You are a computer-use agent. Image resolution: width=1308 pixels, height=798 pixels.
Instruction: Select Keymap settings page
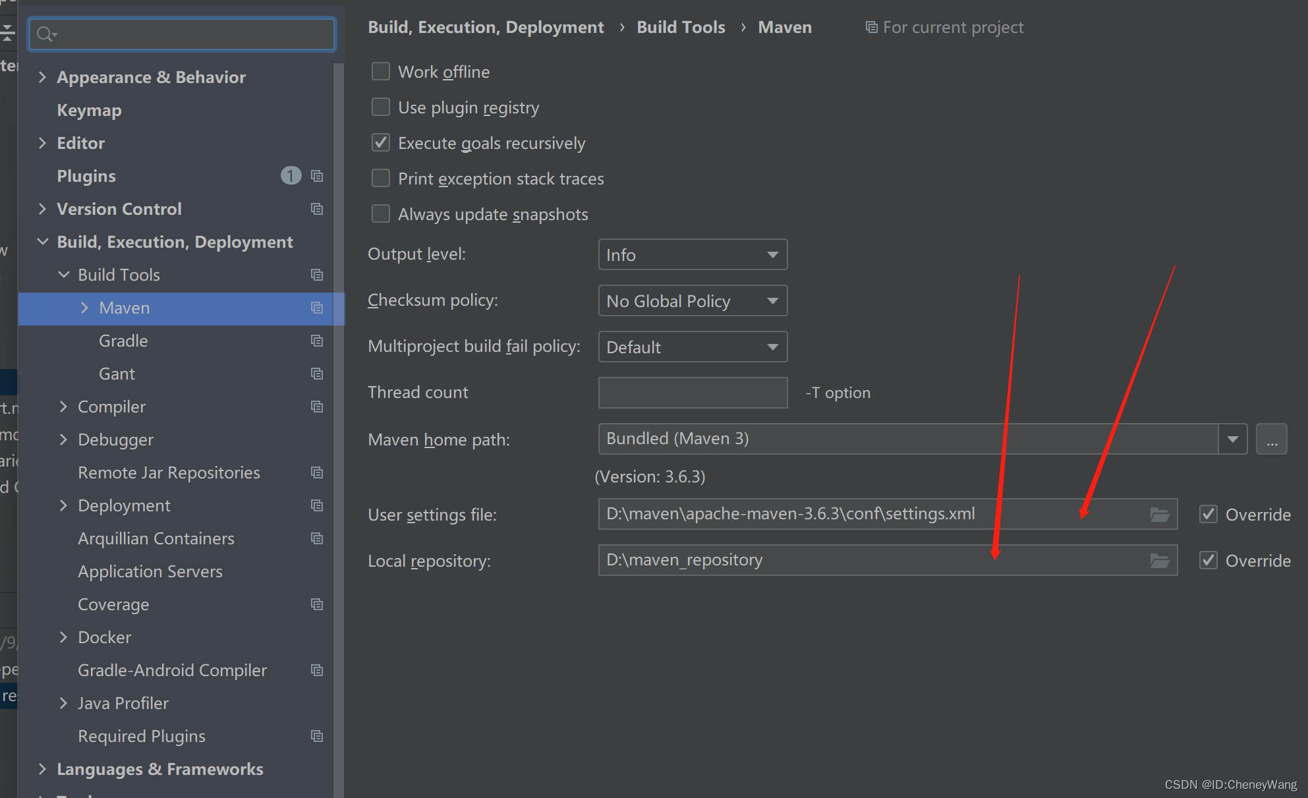(89, 110)
